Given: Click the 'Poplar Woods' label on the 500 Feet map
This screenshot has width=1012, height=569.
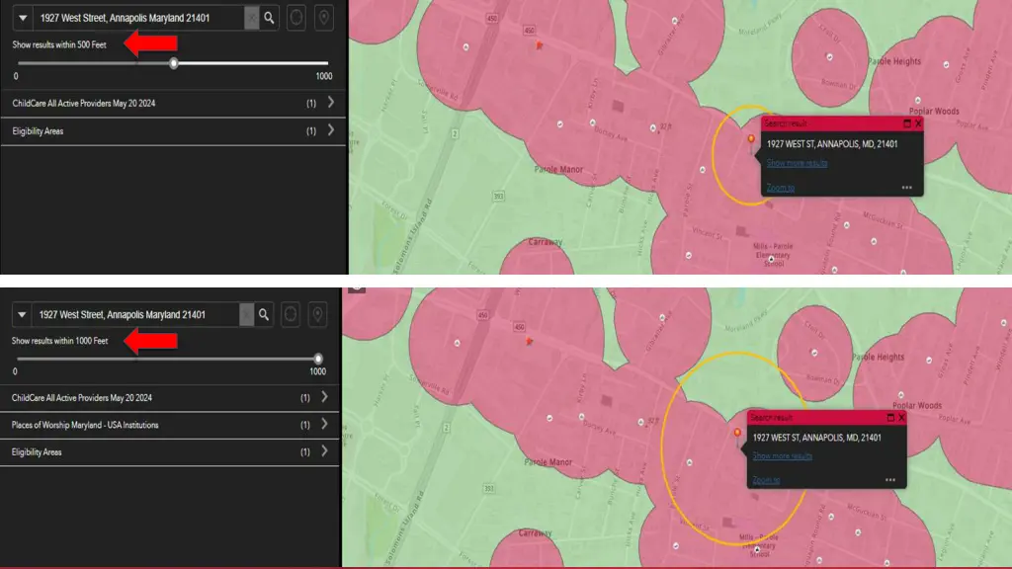Looking at the screenshot, I should 934,111.
